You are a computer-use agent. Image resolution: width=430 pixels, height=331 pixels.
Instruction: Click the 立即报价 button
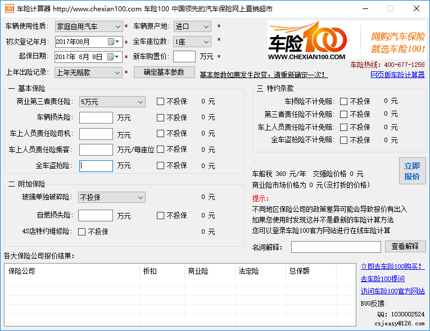pos(412,171)
